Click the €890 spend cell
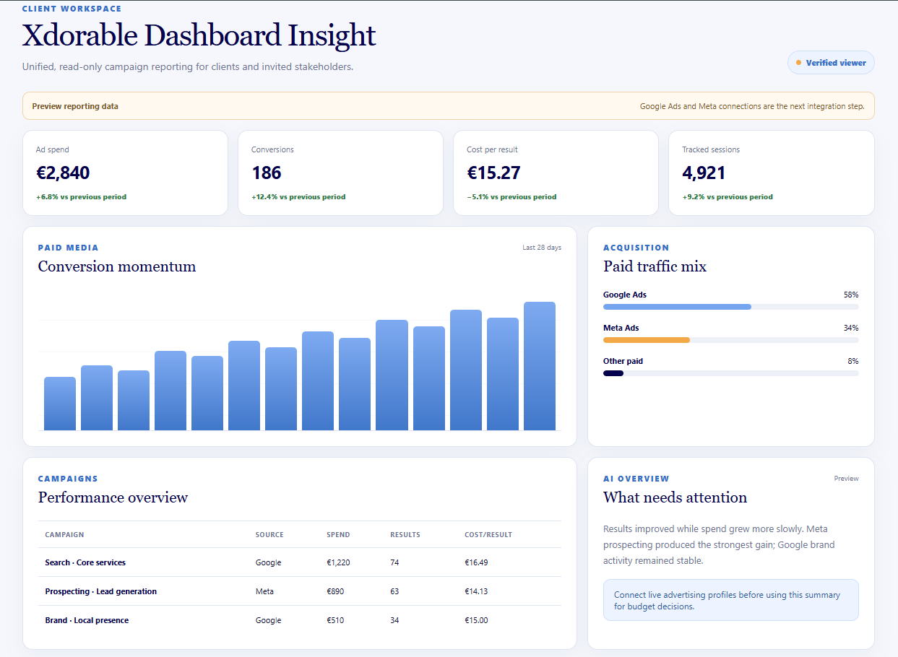This screenshot has width=898, height=657. [335, 591]
